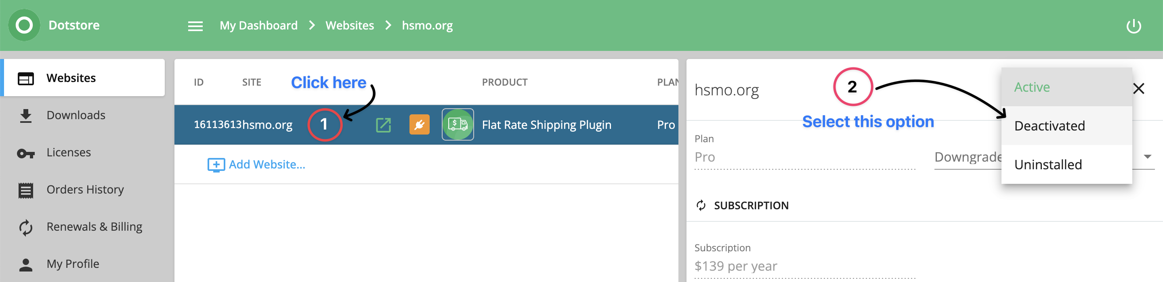This screenshot has width=1163, height=282.
Task: Click the Dotstore brand name
Action: coord(74,25)
